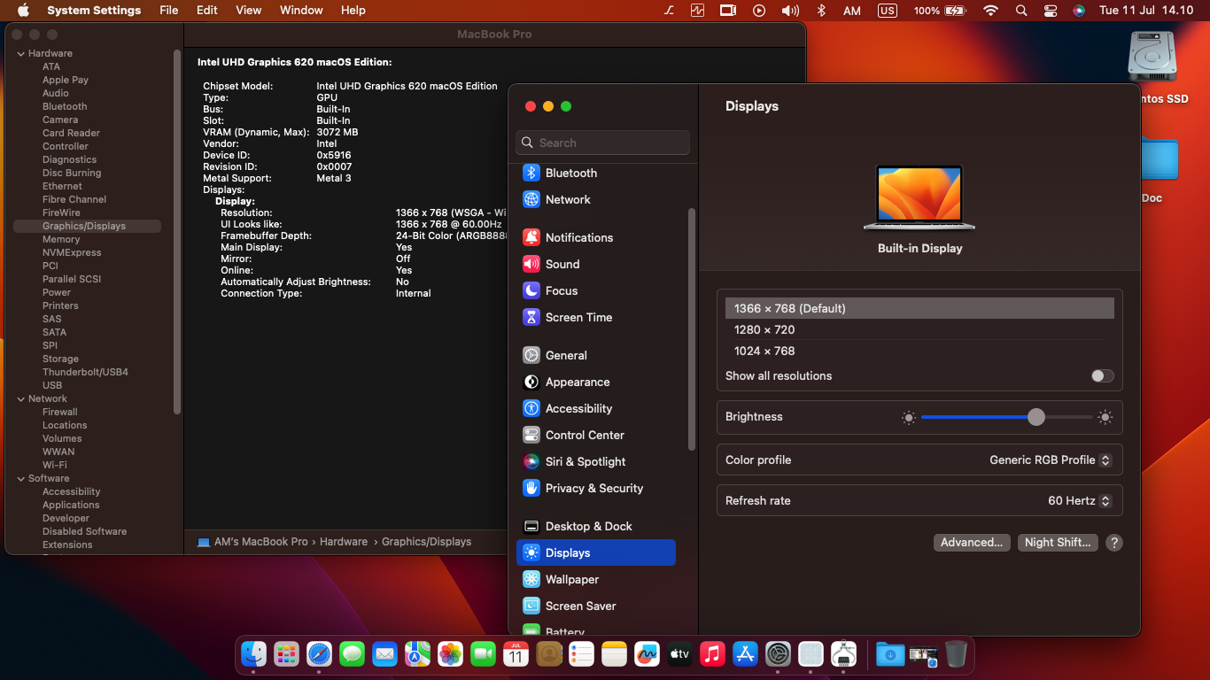Toggle Show all resolutions switch
The image size is (1210, 680).
(1102, 375)
